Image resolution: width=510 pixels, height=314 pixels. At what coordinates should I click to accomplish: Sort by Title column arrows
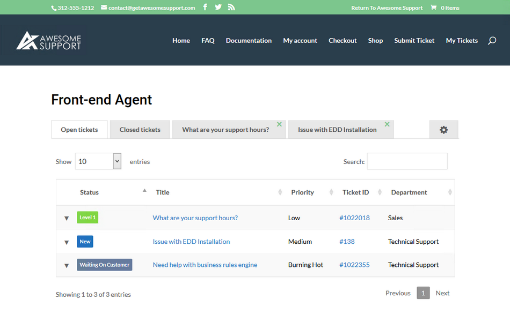click(280, 192)
